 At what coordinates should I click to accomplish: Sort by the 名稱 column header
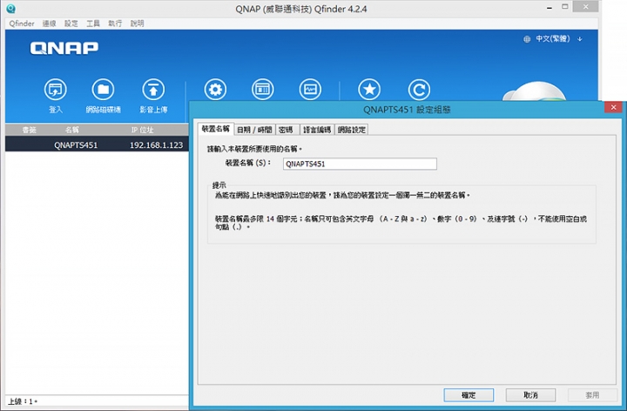click(x=72, y=130)
